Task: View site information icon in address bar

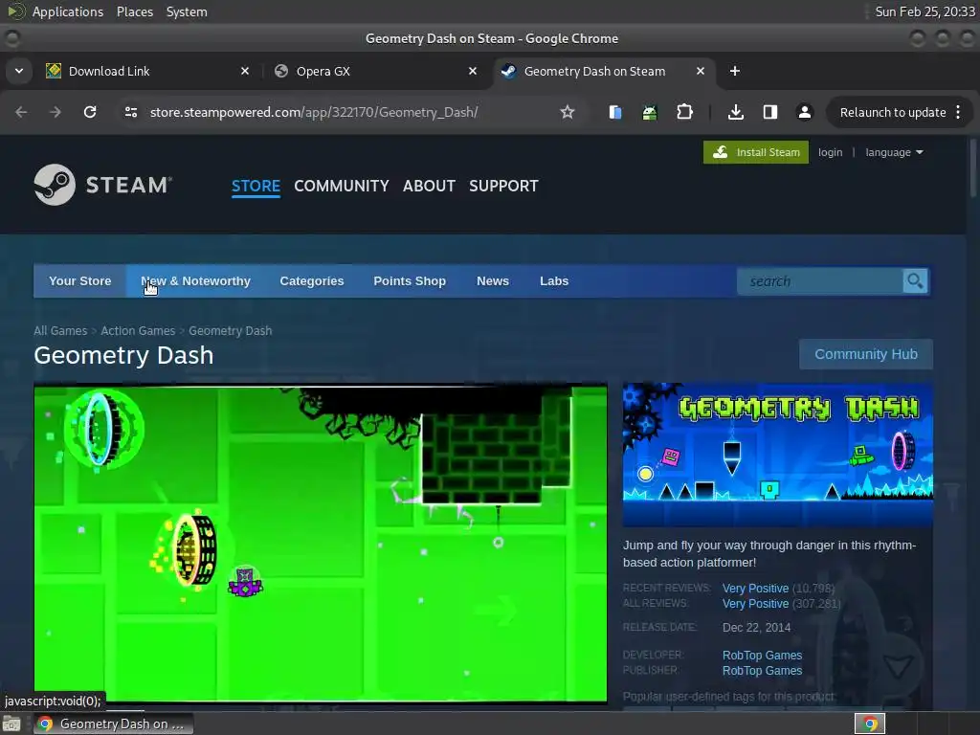Action: (130, 112)
